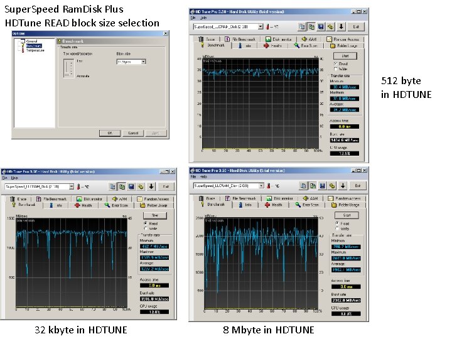Click thermometer temperature icon in 512 byte window

click(x=267, y=27)
